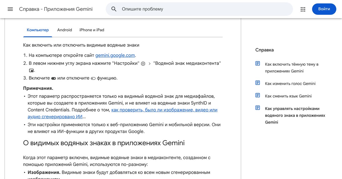Switch to the iPhone и iPad tab
Viewport: 342px width, 179px height.
coord(92,30)
